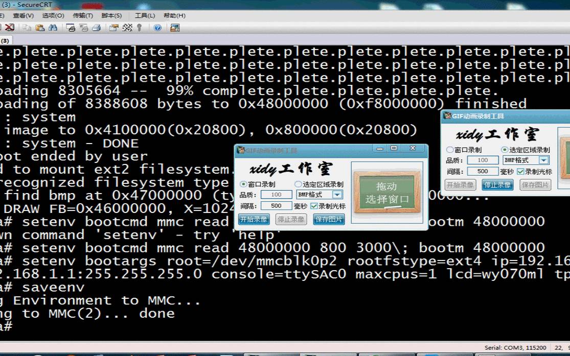Click the Paste clipboard icon in toolbar
Screen dimensions: 570x356
coord(40,28)
